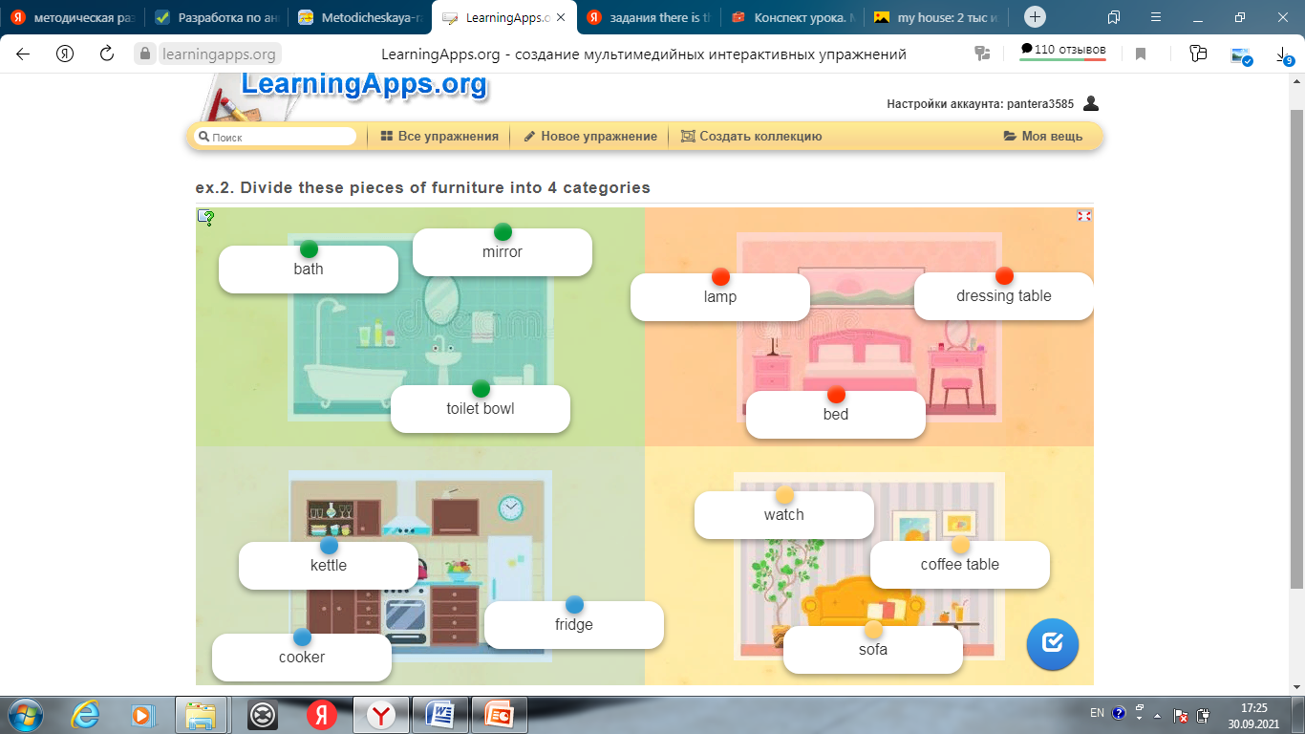Reload the LearningApps page
The image size is (1305, 734).
pos(107,54)
